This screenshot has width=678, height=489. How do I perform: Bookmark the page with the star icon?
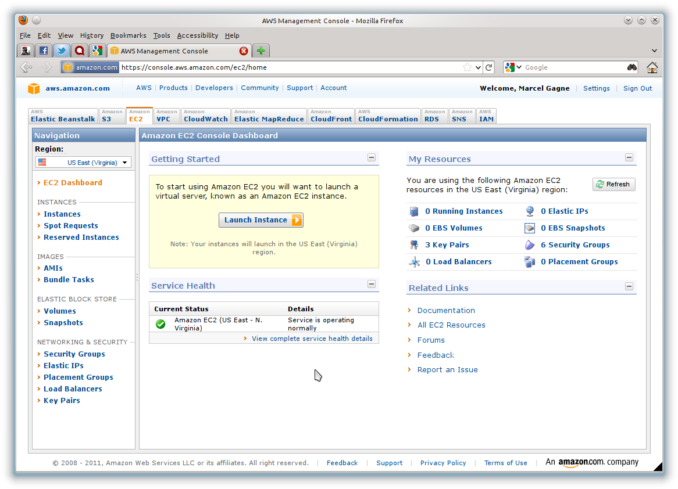[467, 67]
